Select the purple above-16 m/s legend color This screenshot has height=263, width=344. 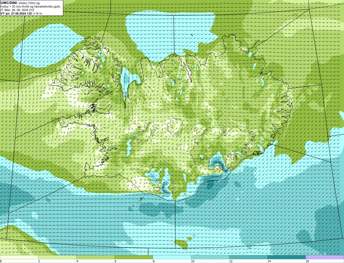(325, 257)
